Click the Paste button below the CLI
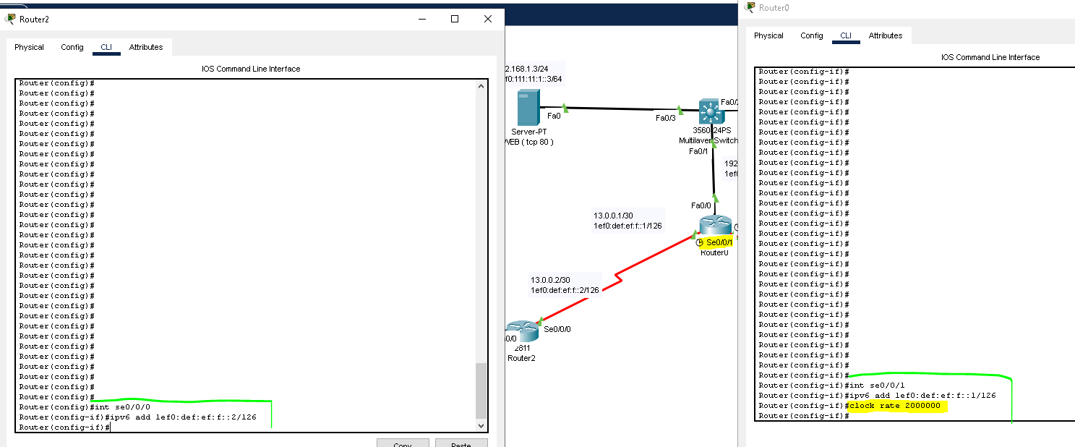 click(x=461, y=443)
